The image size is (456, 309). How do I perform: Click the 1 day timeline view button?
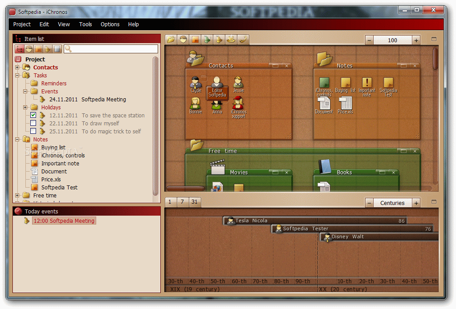[x=170, y=202]
